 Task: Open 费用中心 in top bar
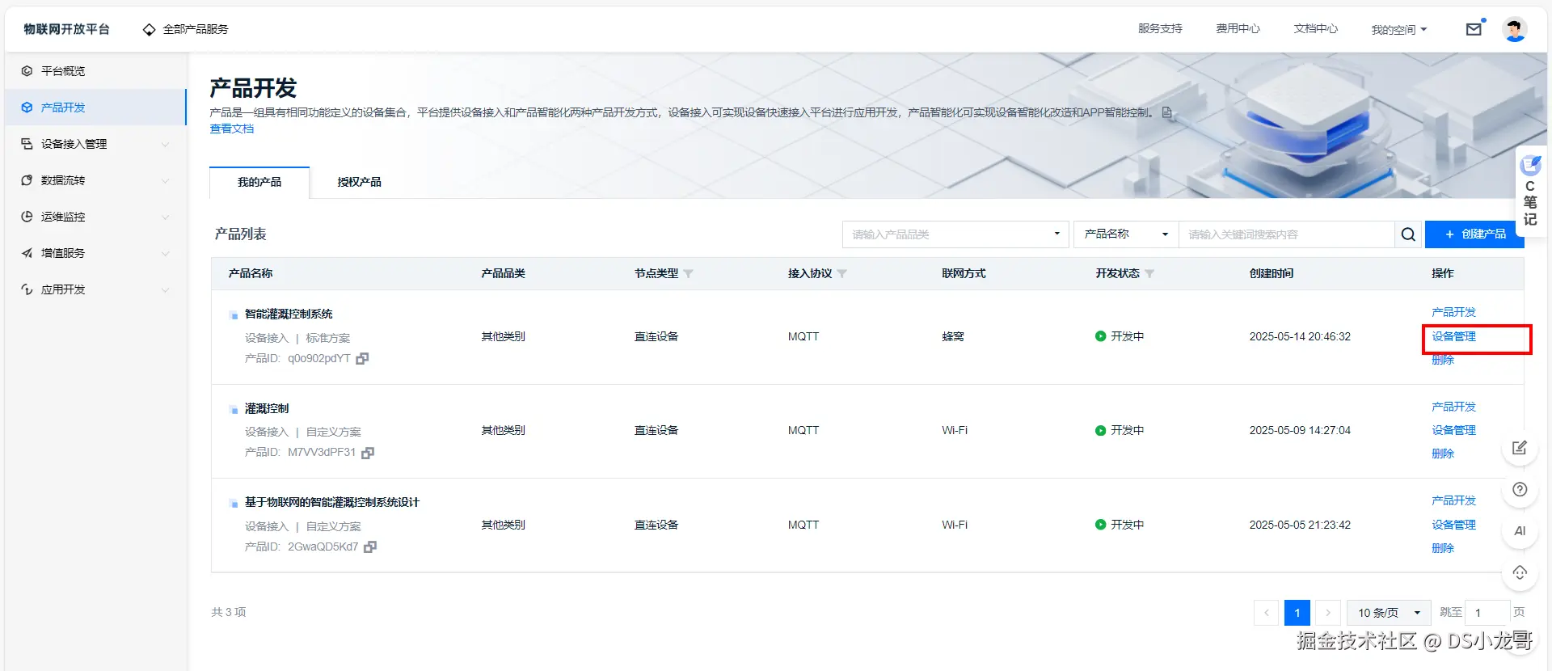(1238, 29)
